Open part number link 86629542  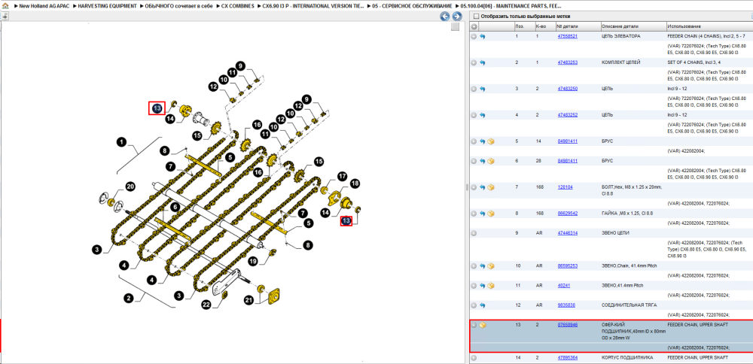point(567,214)
